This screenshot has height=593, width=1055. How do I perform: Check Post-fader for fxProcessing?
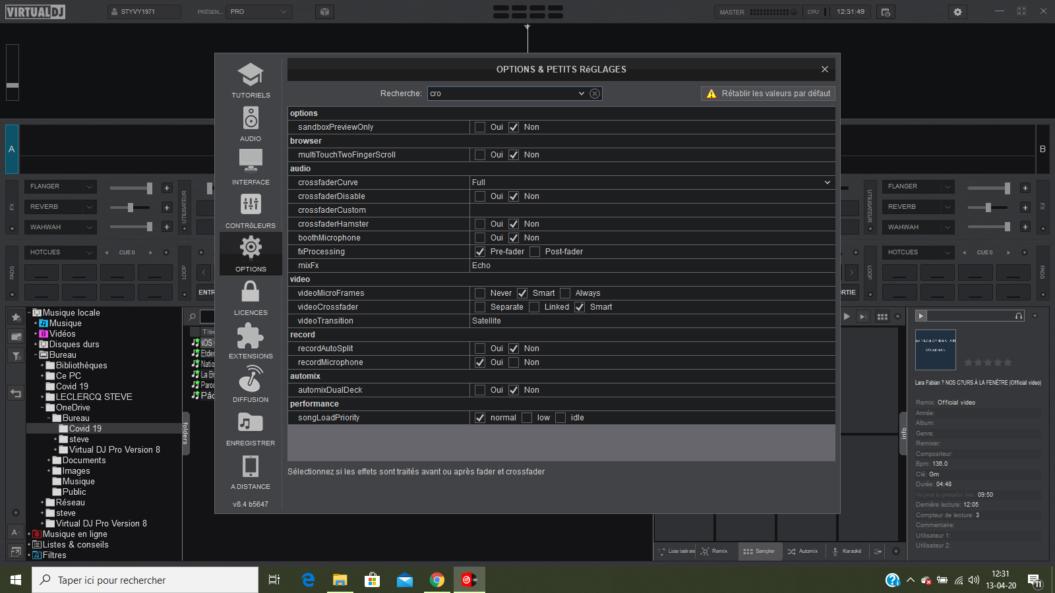coord(535,252)
